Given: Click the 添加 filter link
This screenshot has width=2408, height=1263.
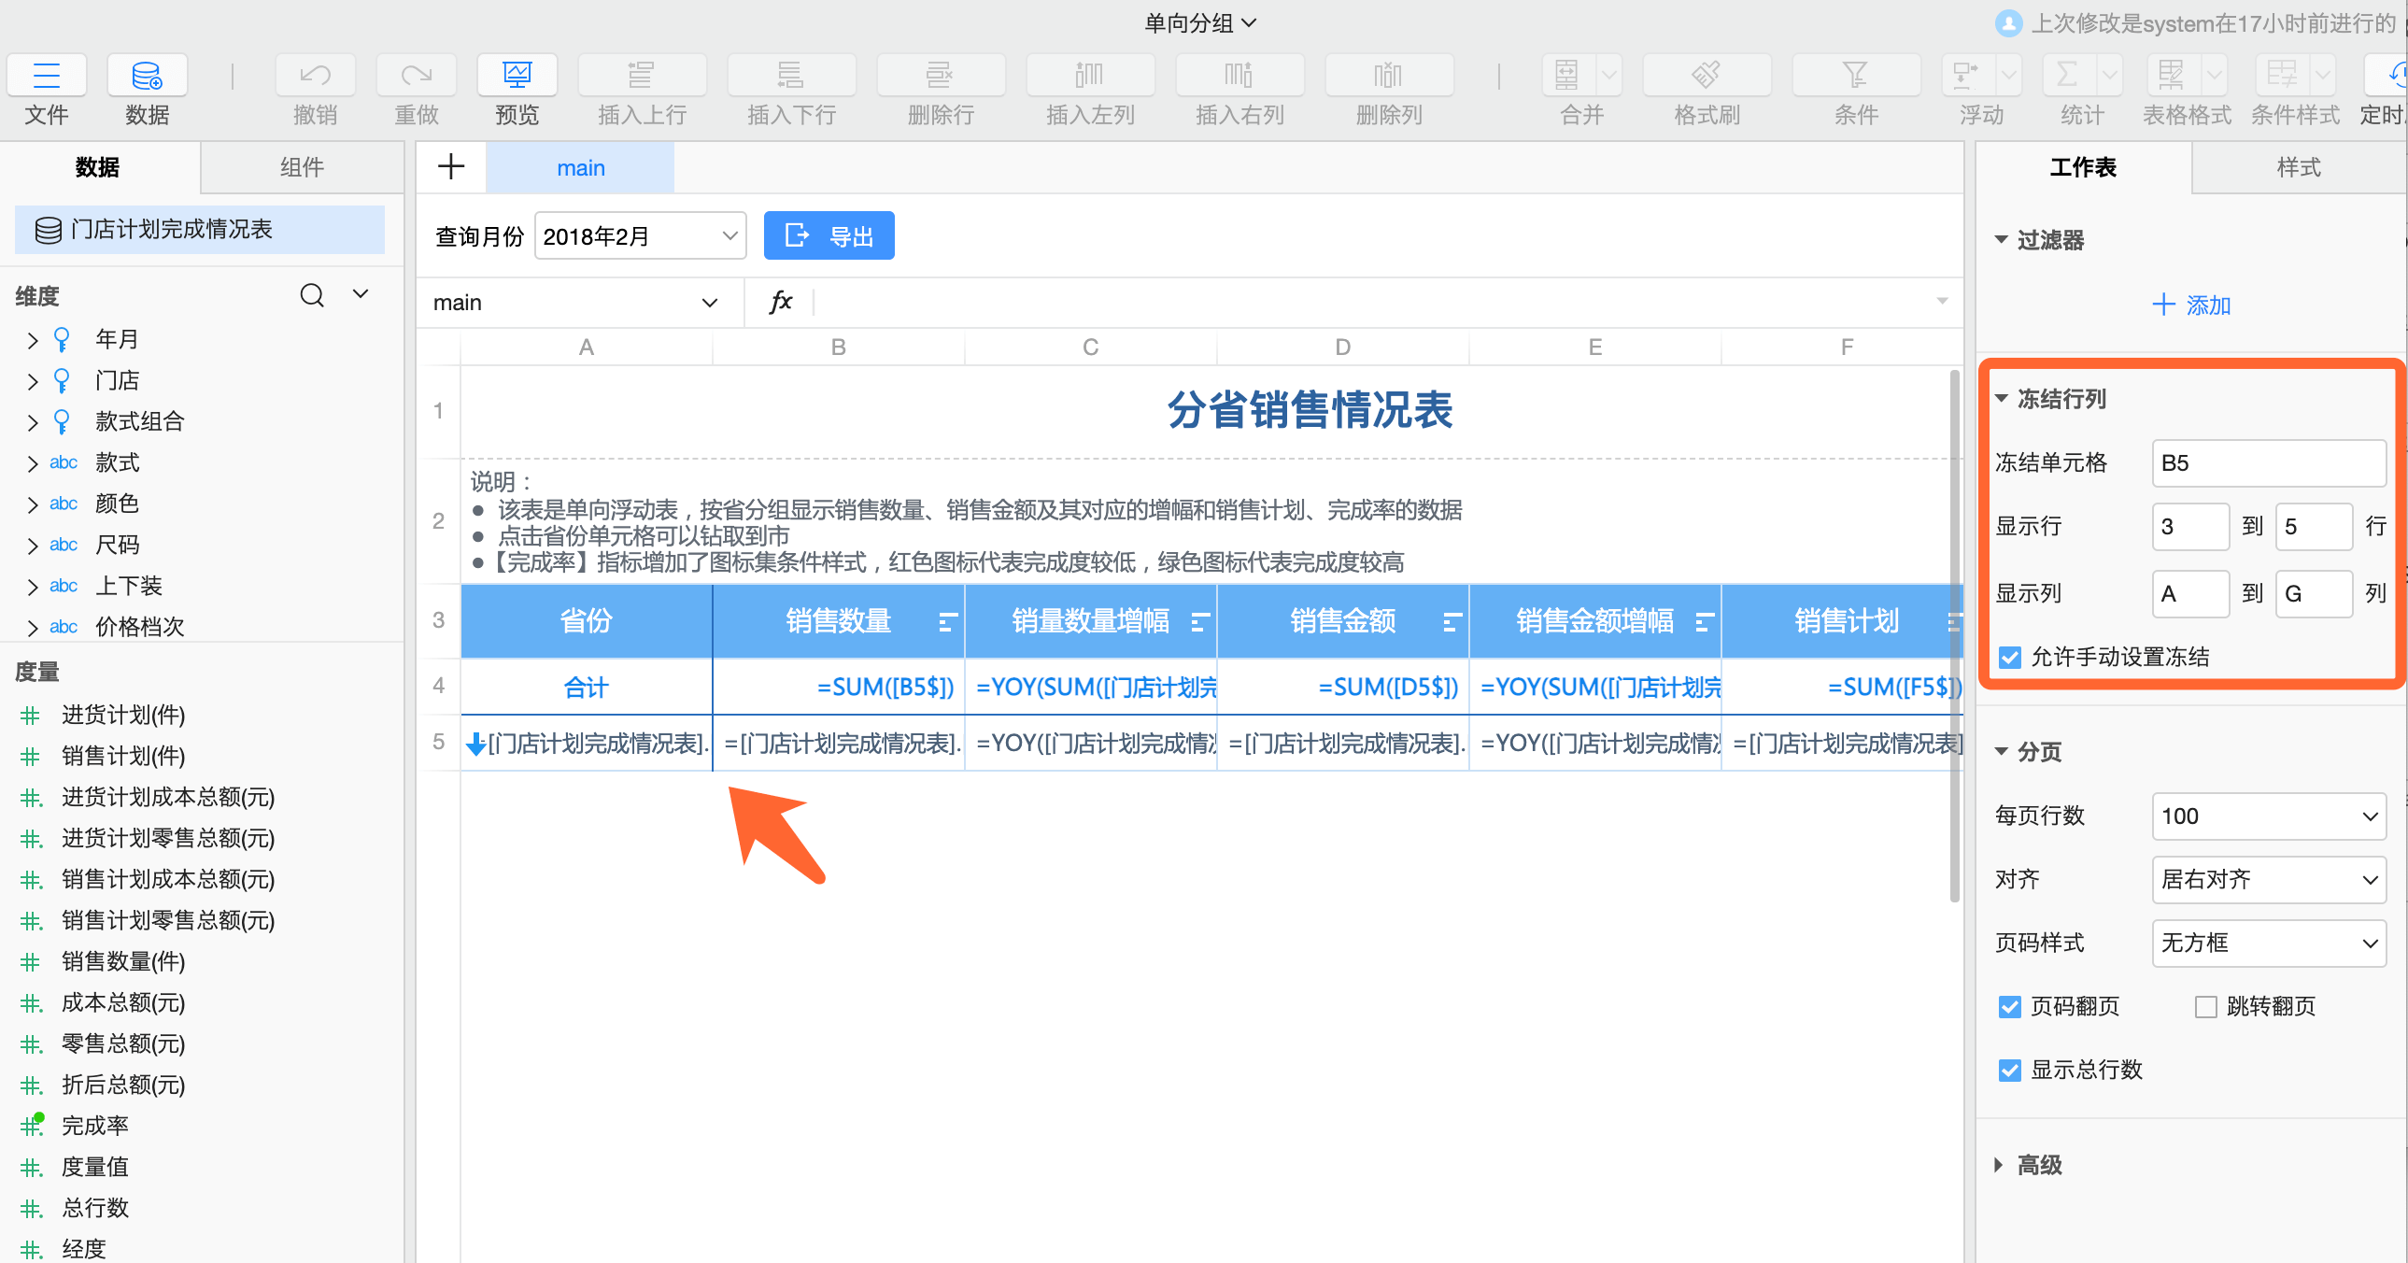Looking at the screenshot, I should [2191, 305].
